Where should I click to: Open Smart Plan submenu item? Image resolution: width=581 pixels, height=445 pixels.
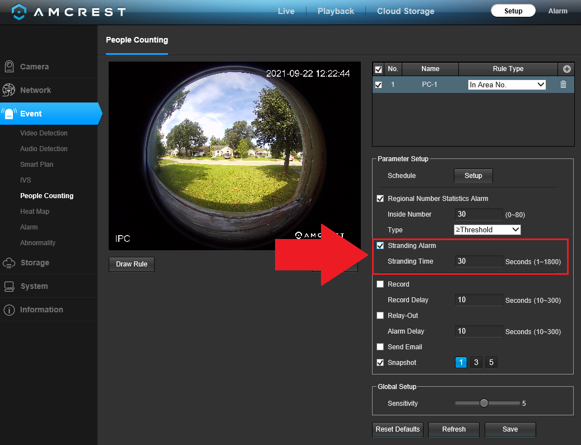click(36, 165)
